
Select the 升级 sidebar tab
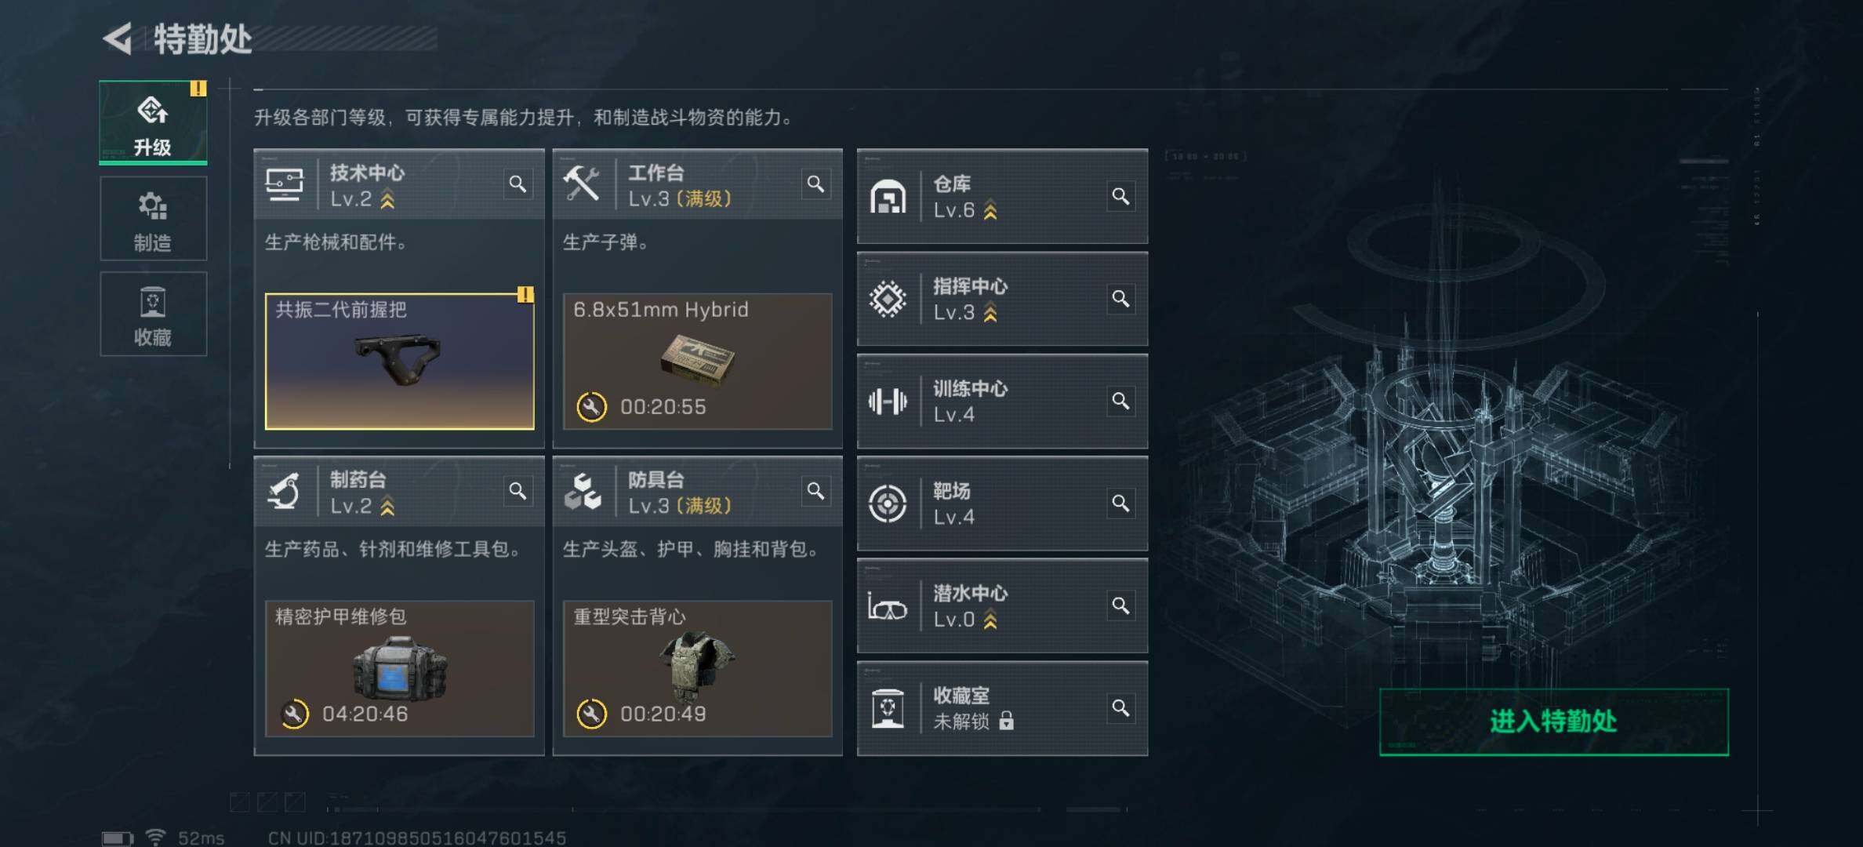(x=153, y=122)
